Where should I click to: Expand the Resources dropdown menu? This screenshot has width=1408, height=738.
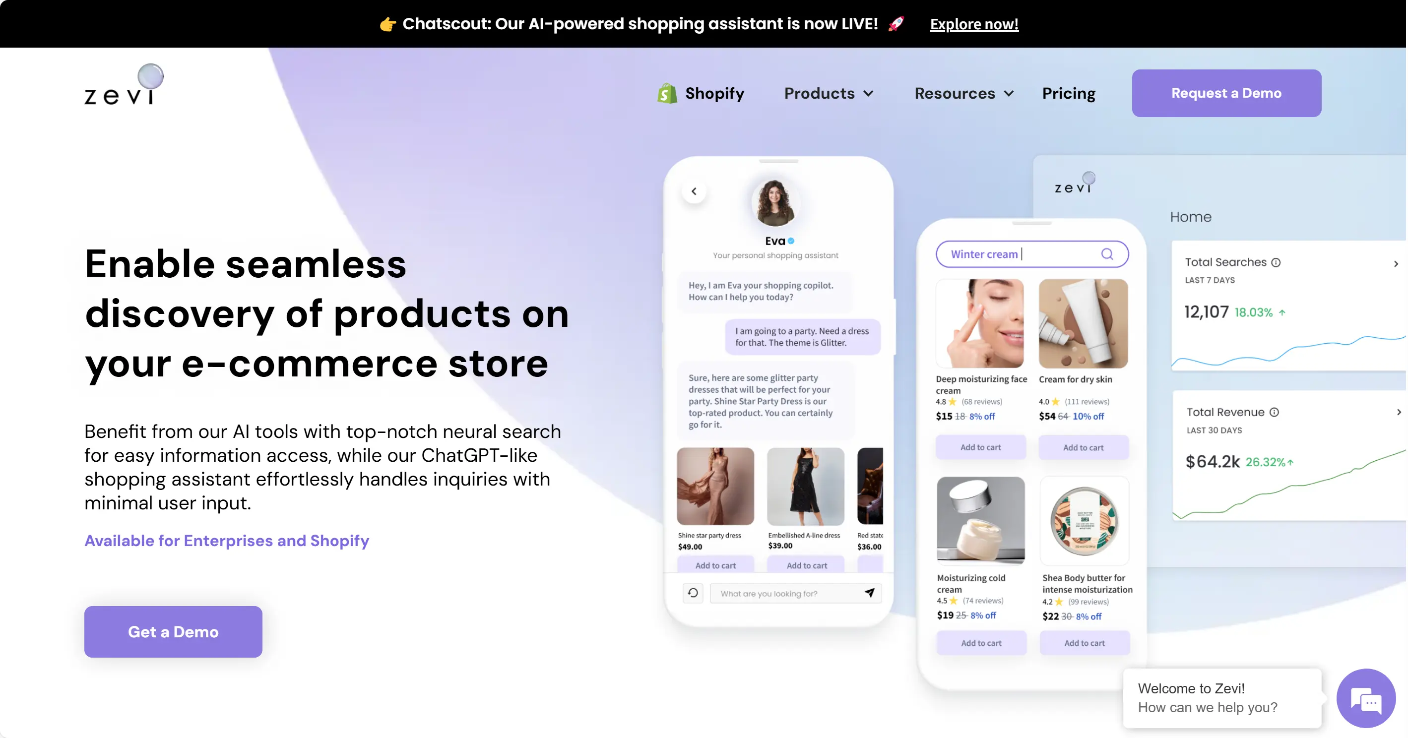click(963, 93)
